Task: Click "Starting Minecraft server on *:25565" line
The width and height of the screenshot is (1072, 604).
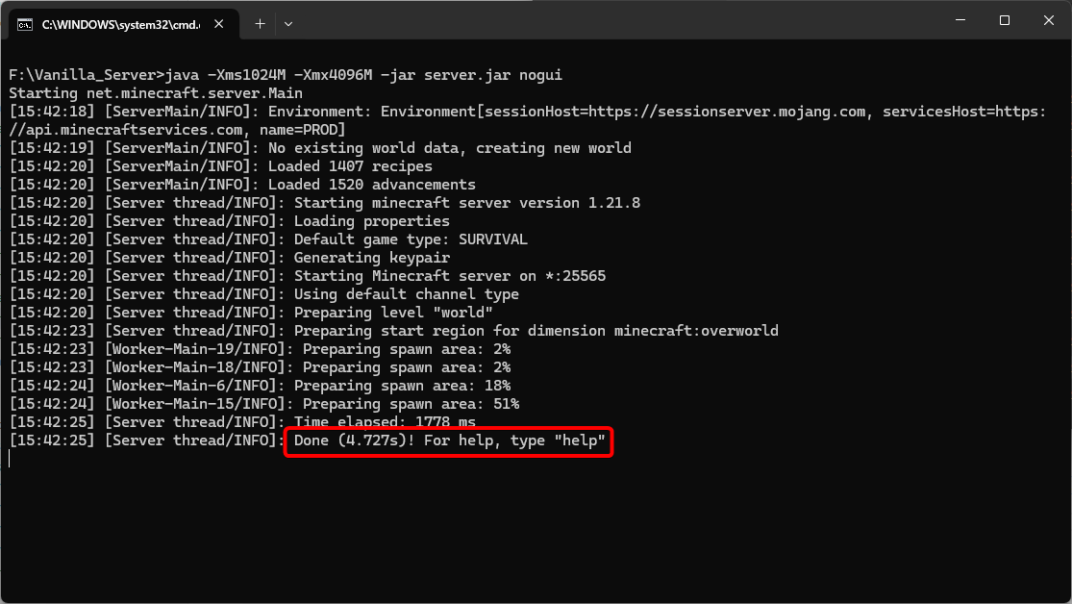Action: point(450,276)
